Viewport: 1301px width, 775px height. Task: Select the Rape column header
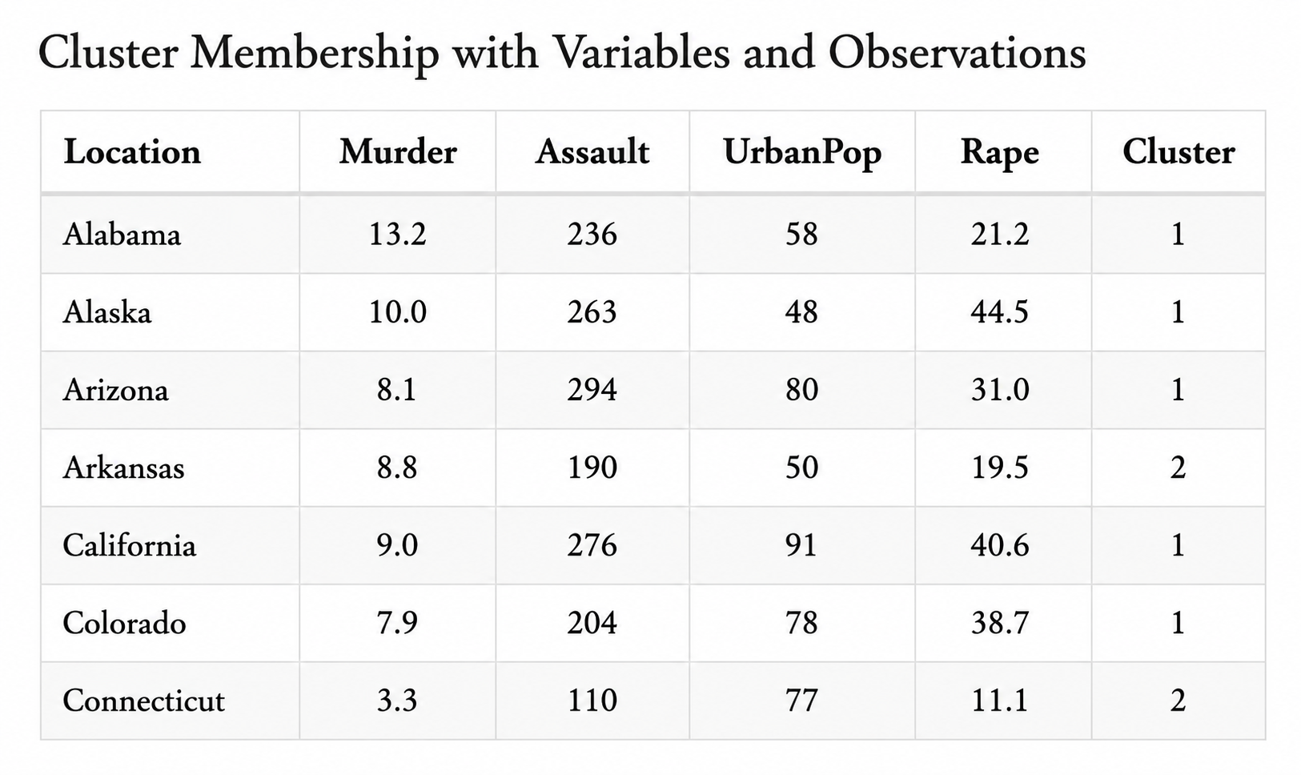point(1000,153)
